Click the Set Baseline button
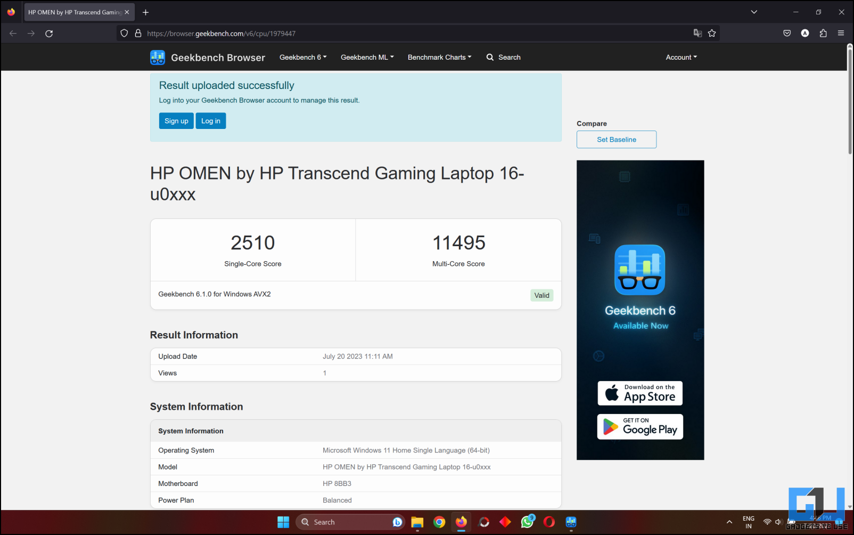The height and width of the screenshot is (535, 854). coord(617,140)
